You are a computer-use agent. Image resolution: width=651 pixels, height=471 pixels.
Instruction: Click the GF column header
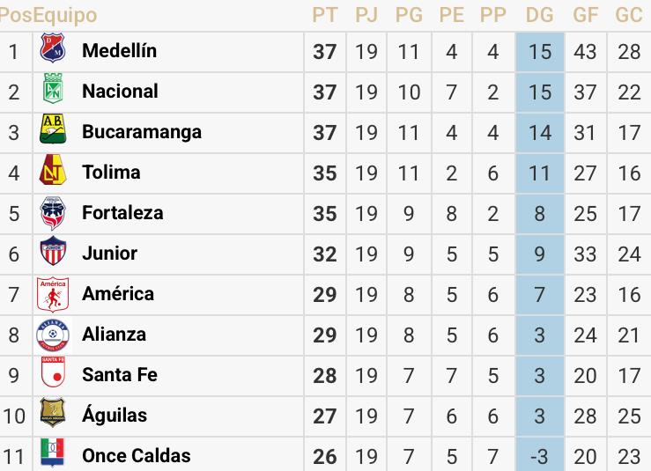tap(585, 15)
